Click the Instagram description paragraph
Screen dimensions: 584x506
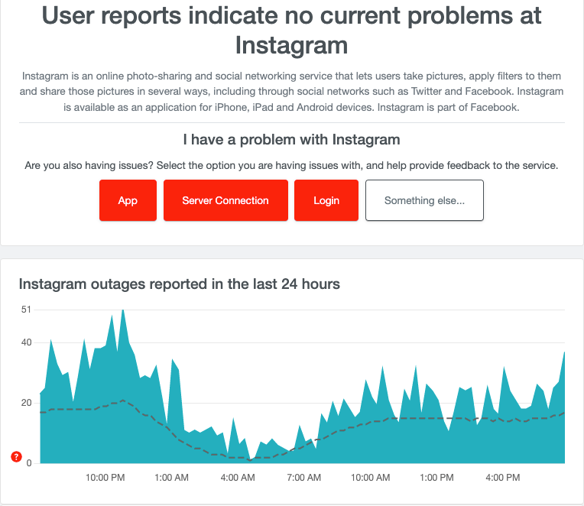(x=292, y=92)
